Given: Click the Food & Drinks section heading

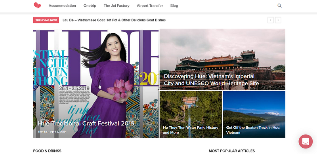Looking at the screenshot, I should (47, 151).
